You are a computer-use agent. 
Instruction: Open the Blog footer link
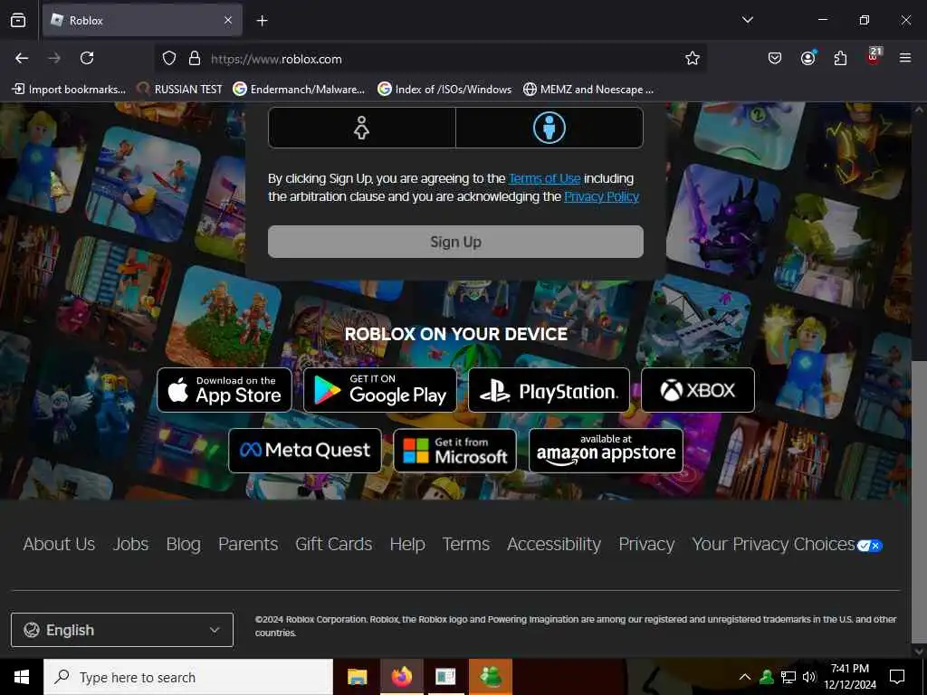coord(183,544)
